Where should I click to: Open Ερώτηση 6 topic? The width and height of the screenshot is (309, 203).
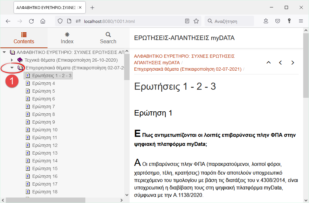click(44, 99)
